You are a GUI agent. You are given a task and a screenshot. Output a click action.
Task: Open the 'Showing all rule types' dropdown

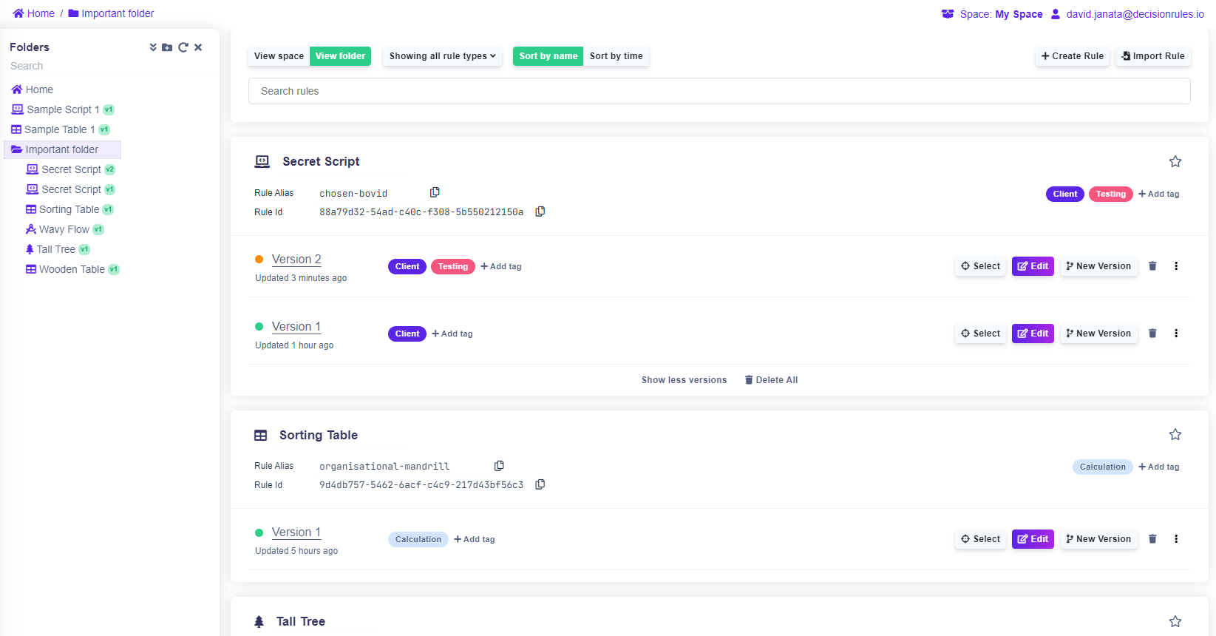(x=442, y=56)
